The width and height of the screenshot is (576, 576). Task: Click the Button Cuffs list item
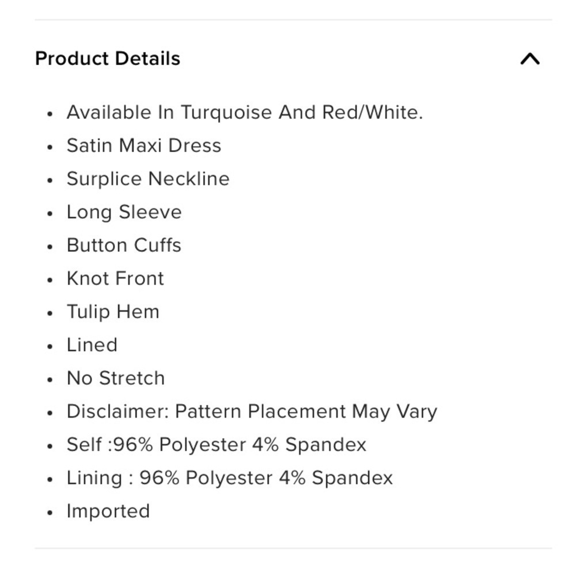coord(124,245)
